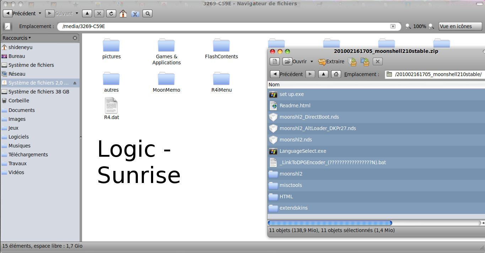Viewport: 485px width, 253px height.
Task: Click the Extraire icon in archive manager
Action: (322, 61)
